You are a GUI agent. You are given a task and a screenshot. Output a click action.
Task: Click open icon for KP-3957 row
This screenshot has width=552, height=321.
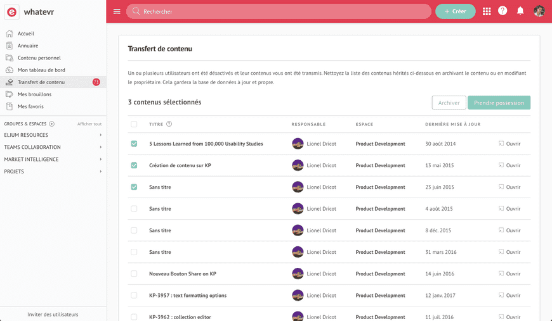pos(501,295)
